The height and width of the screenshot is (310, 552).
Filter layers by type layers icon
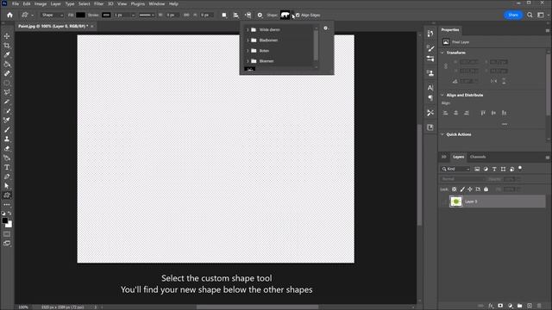[494, 169]
